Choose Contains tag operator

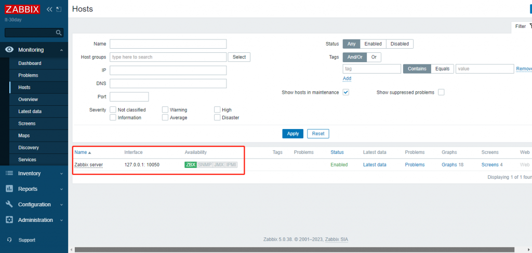(x=417, y=69)
